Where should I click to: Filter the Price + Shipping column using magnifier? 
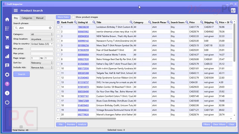231,22
